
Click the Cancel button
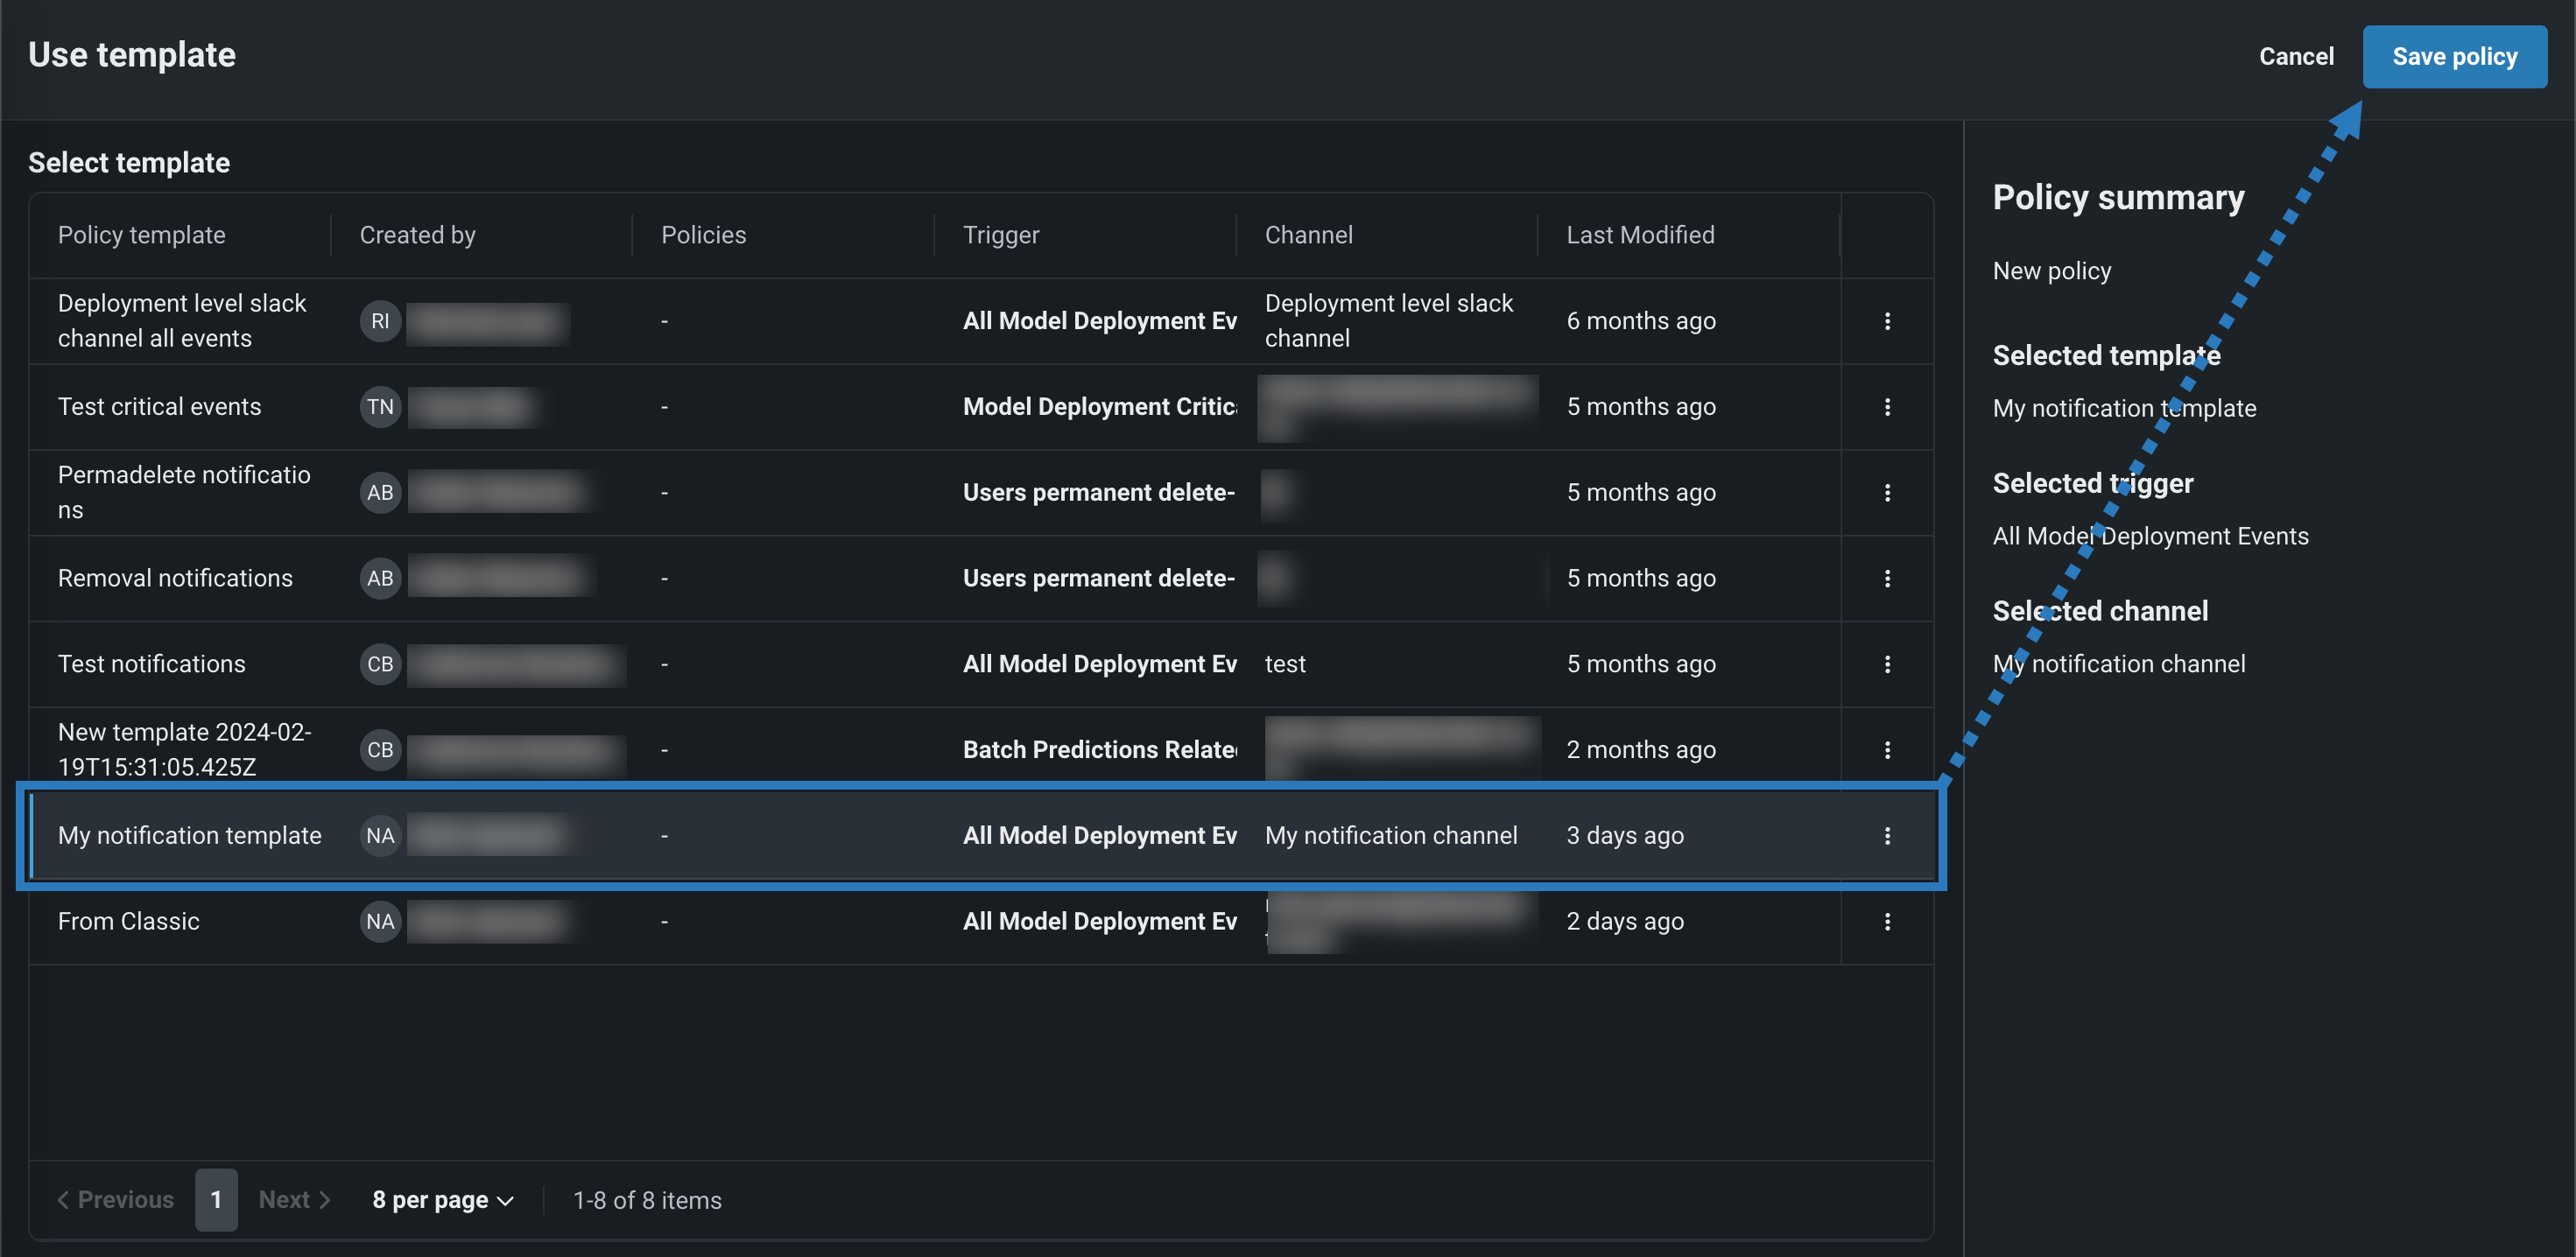pos(2295,57)
